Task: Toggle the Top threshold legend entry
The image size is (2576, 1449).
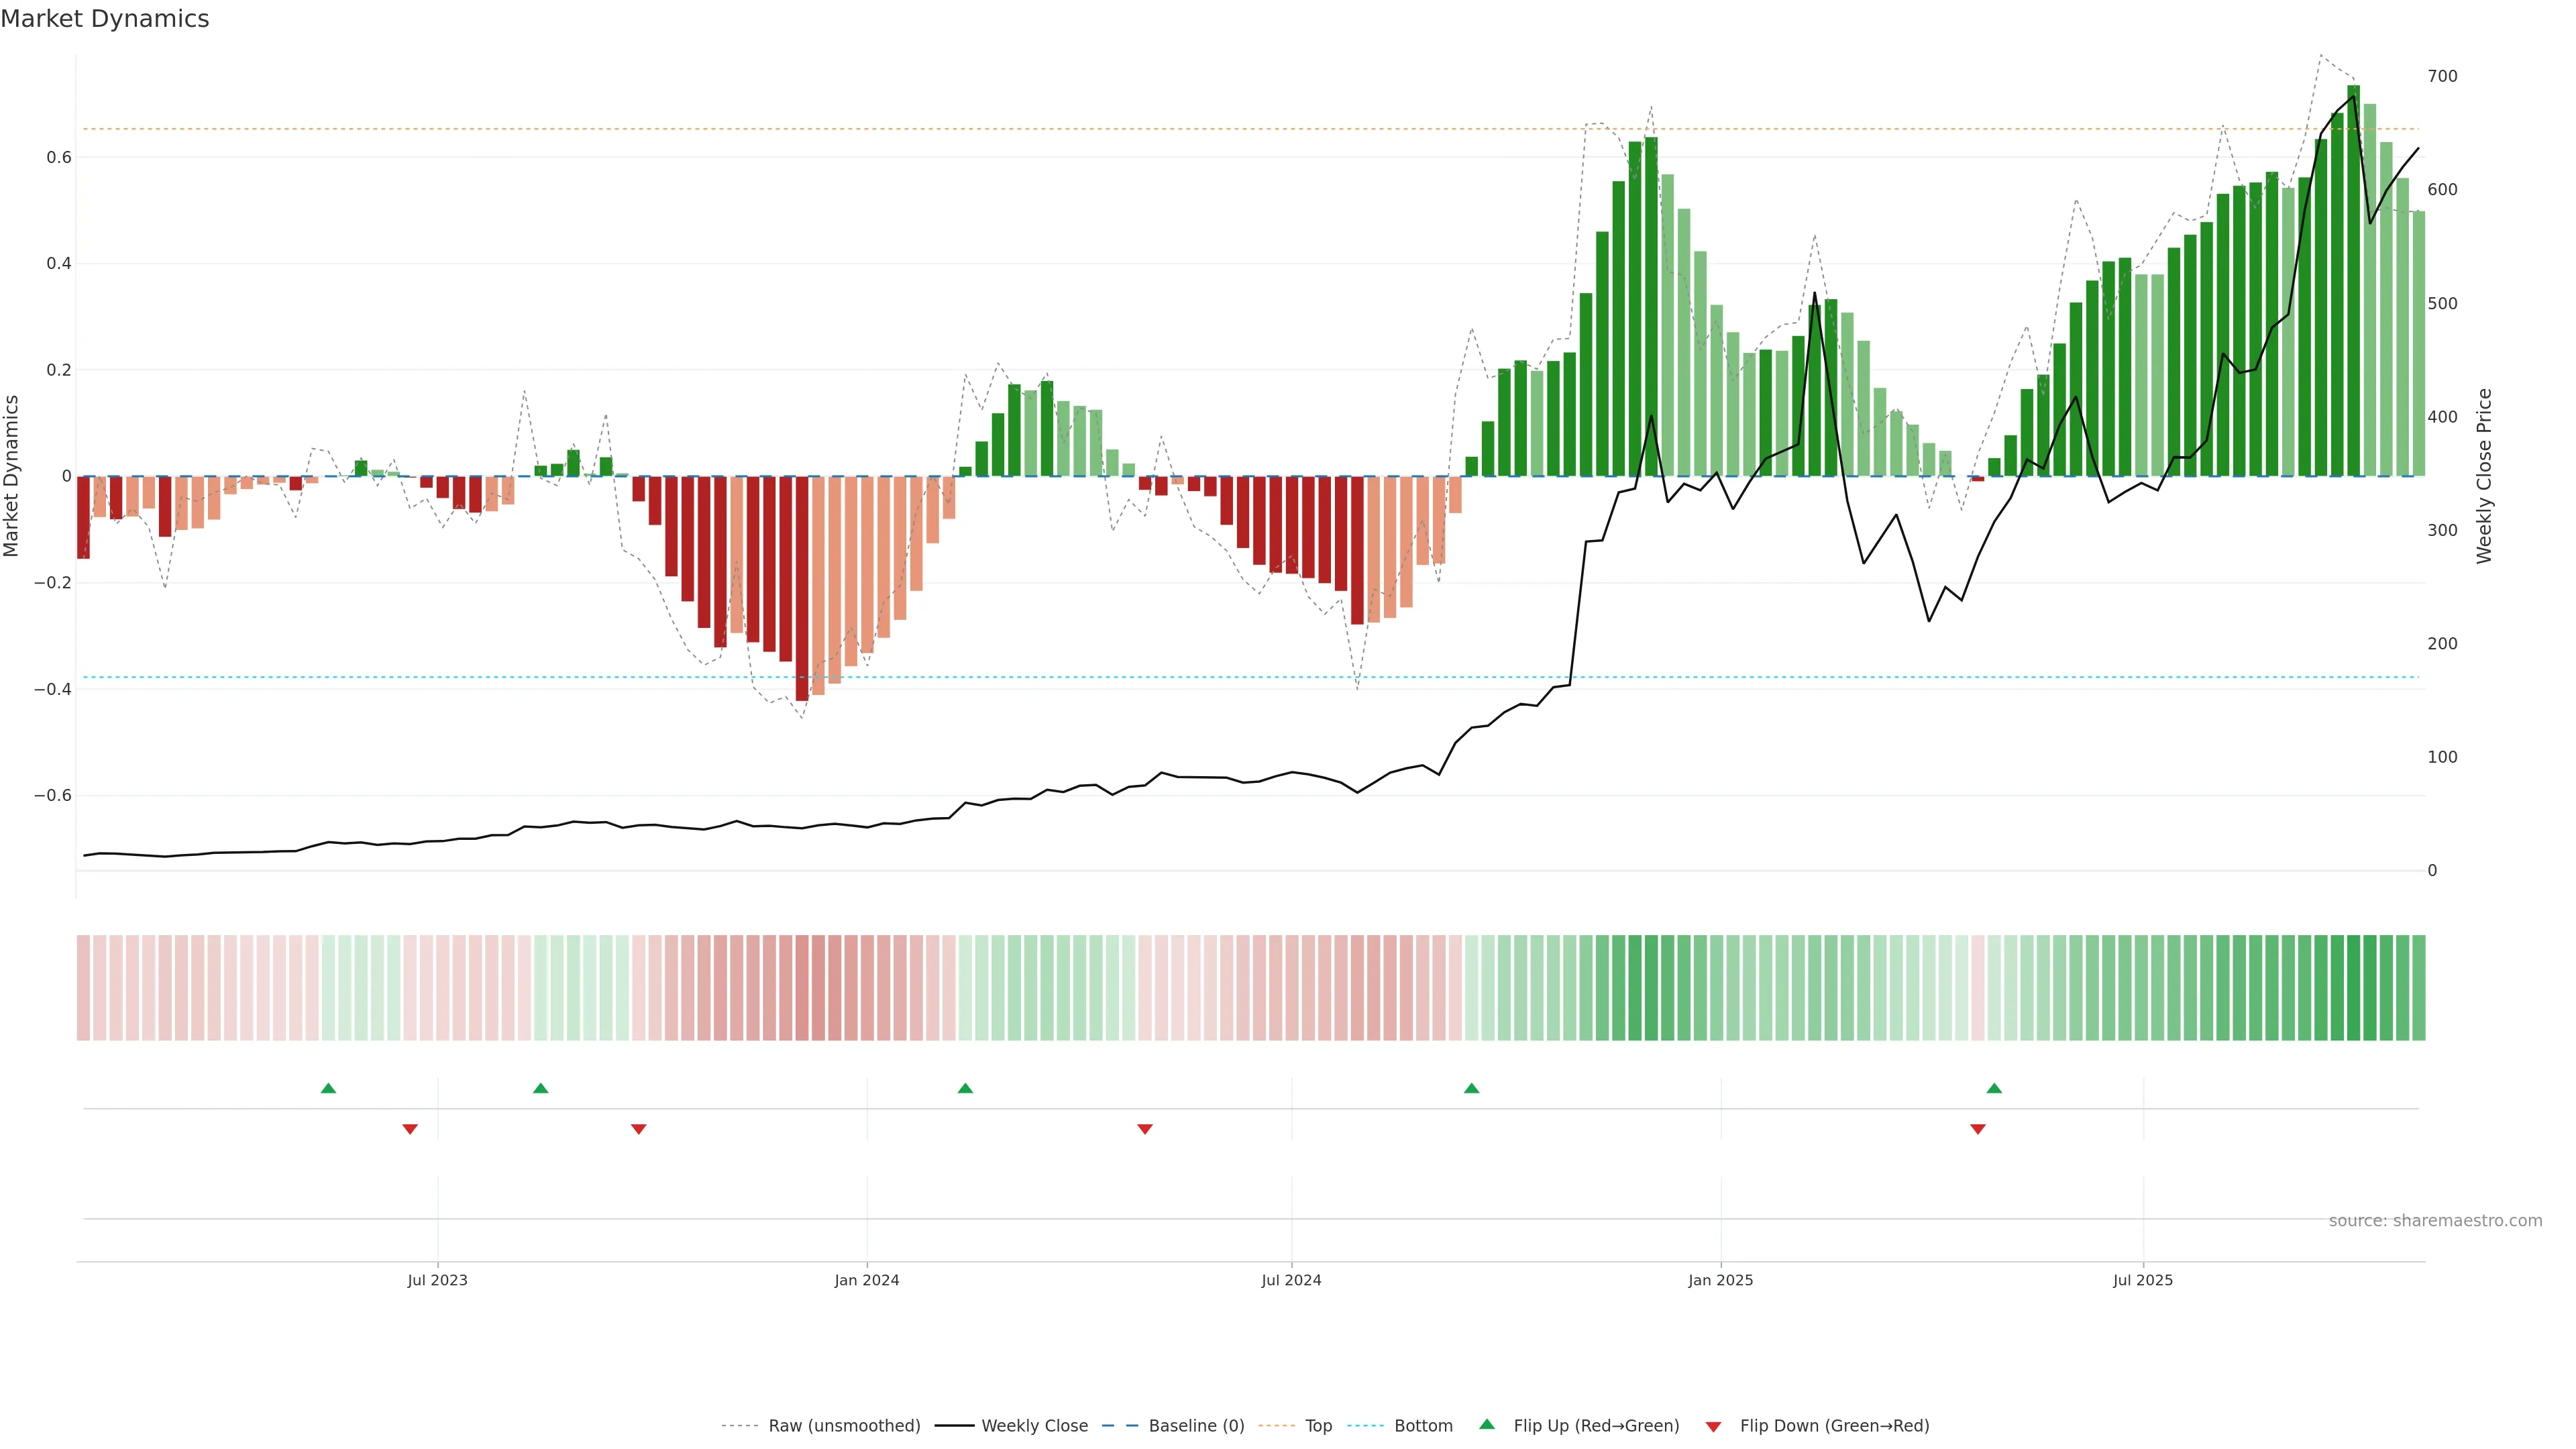Action: pos(1318,1426)
